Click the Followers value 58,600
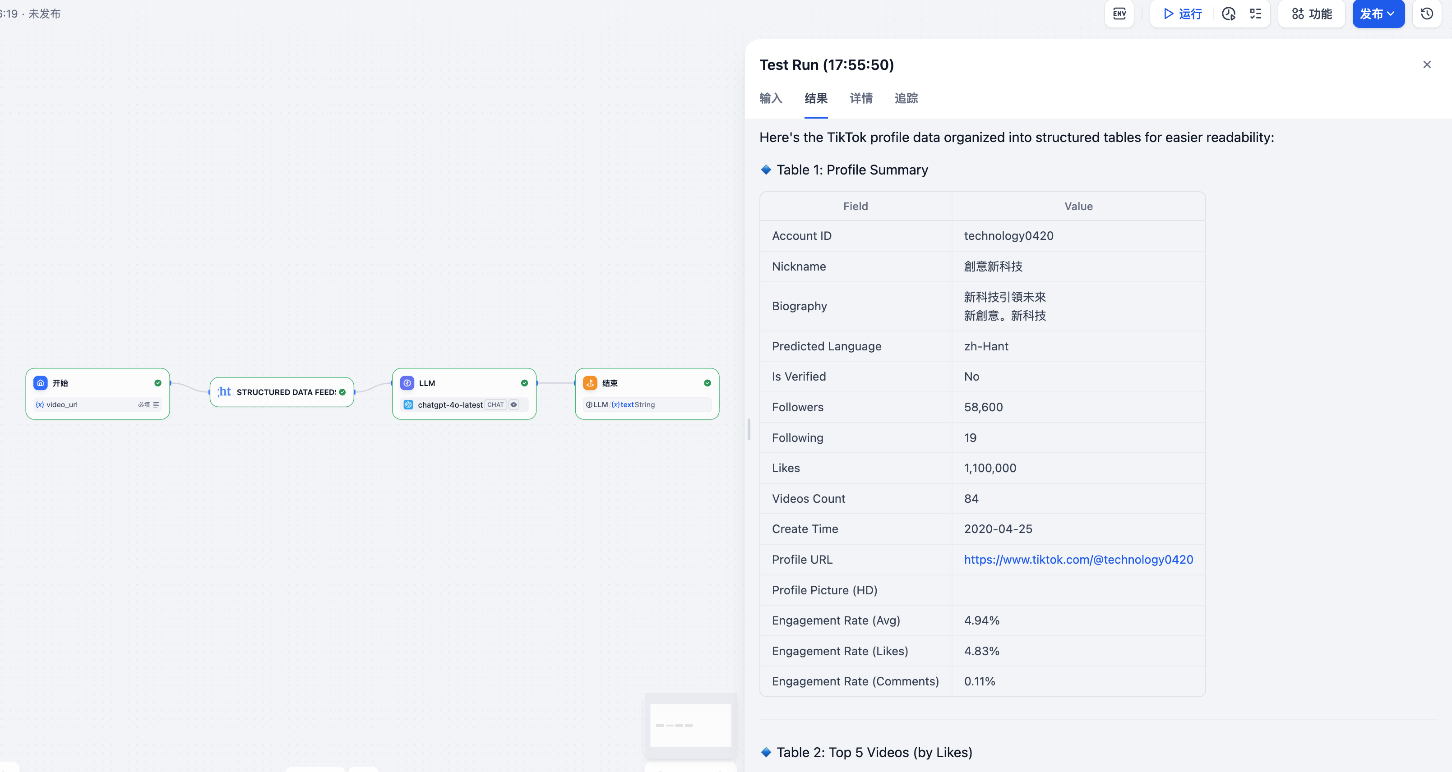1452x772 pixels. pyautogui.click(x=983, y=407)
